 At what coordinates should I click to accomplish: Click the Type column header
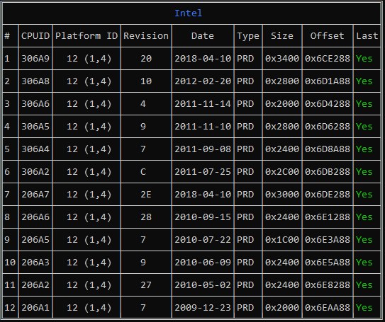point(248,36)
